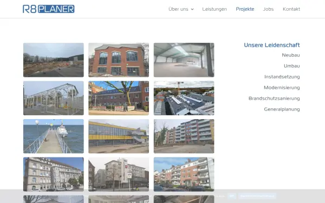Open the Über uns menu item
This screenshot has height=203, width=325.
[178, 9]
